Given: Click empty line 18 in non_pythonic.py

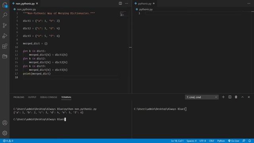Looking at the screenshot, I should coord(71,77).
